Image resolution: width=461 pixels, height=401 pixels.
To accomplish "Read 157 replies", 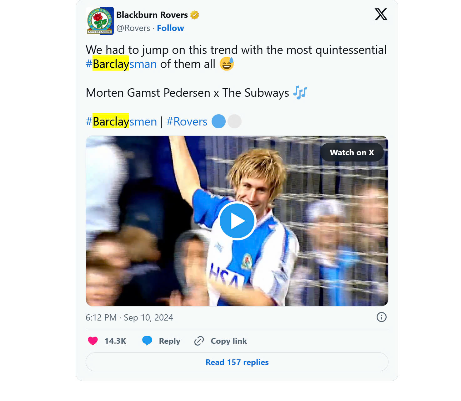I will [237, 362].
